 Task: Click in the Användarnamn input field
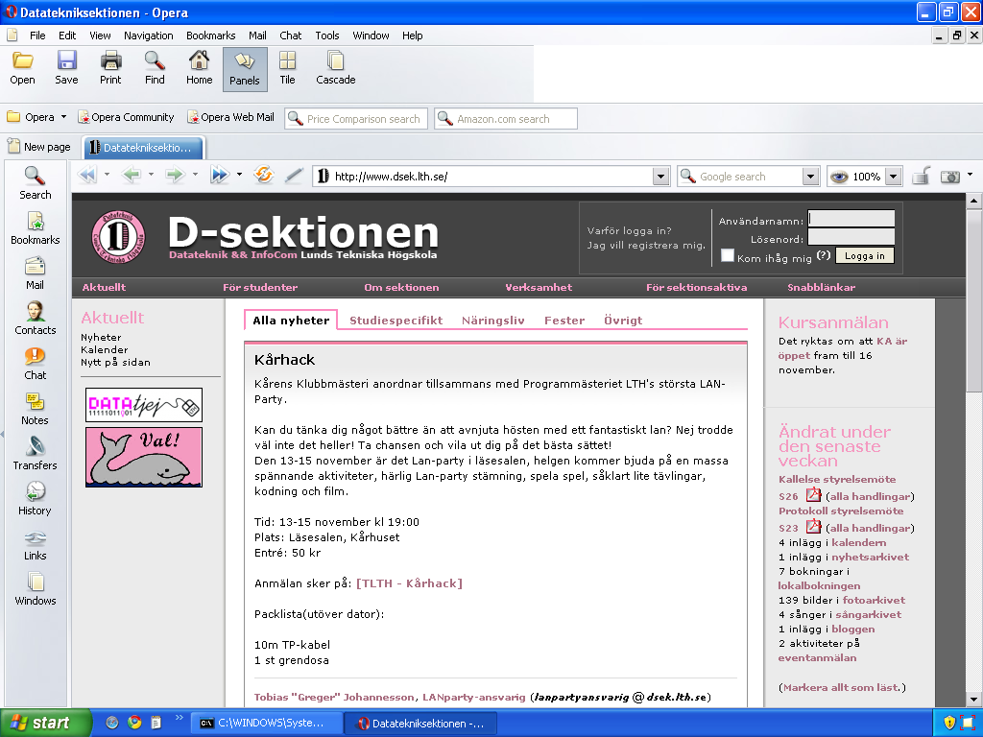click(x=851, y=218)
